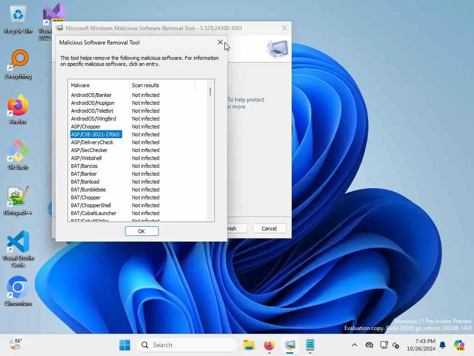
Task: Open File Explorer from the taskbar
Action: point(249,345)
